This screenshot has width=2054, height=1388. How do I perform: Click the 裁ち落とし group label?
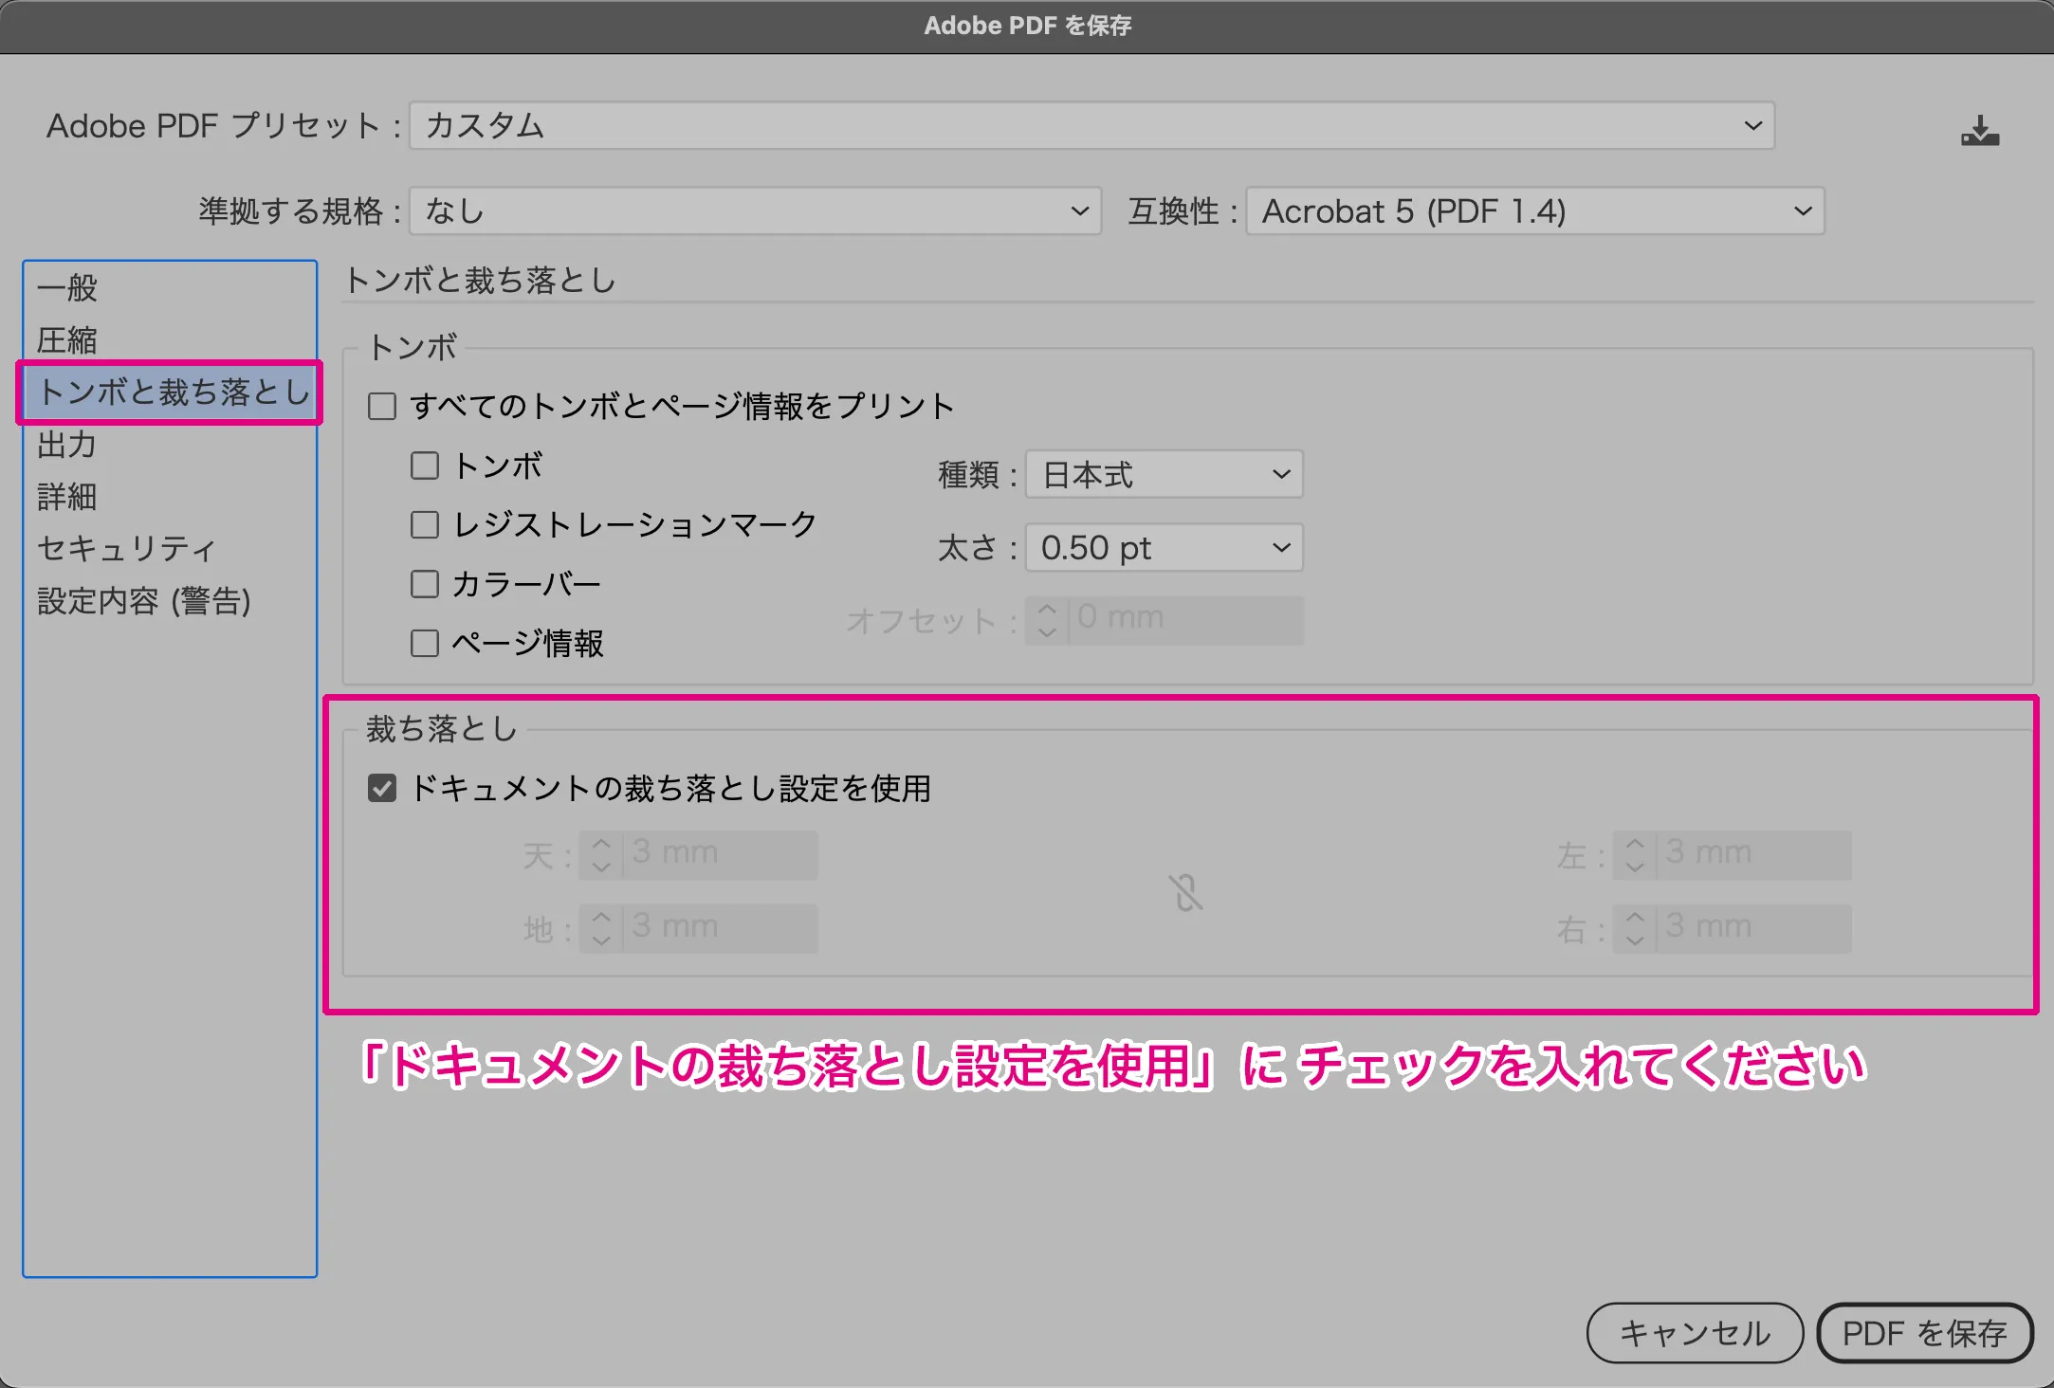442,728
